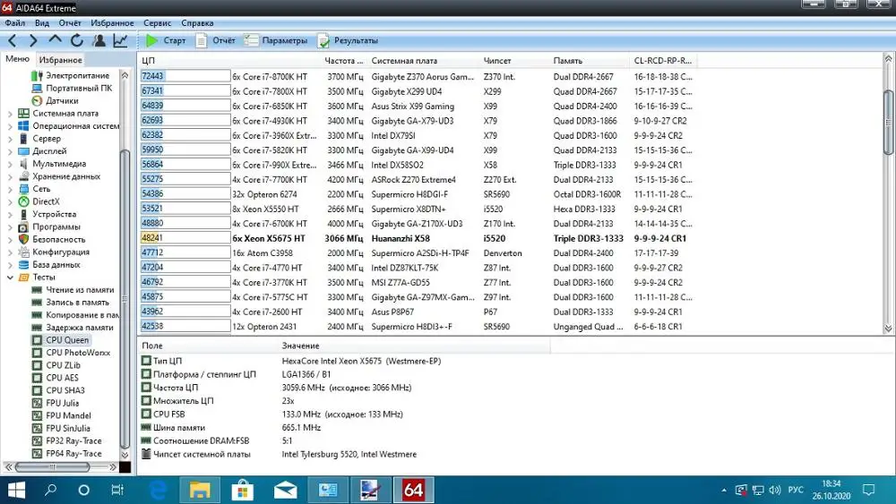Select the CPU AES test icon
This screenshot has width=896, height=504.
pyautogui.click(x=37, y=378)
